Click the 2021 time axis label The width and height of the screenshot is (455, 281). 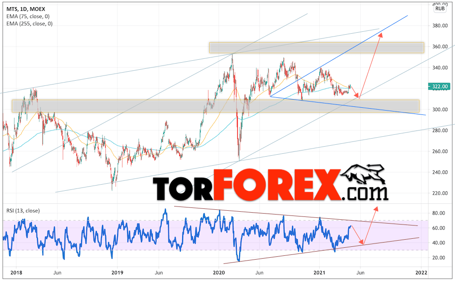point(319,272)
